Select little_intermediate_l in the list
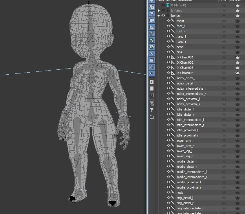 click(190, 120)
